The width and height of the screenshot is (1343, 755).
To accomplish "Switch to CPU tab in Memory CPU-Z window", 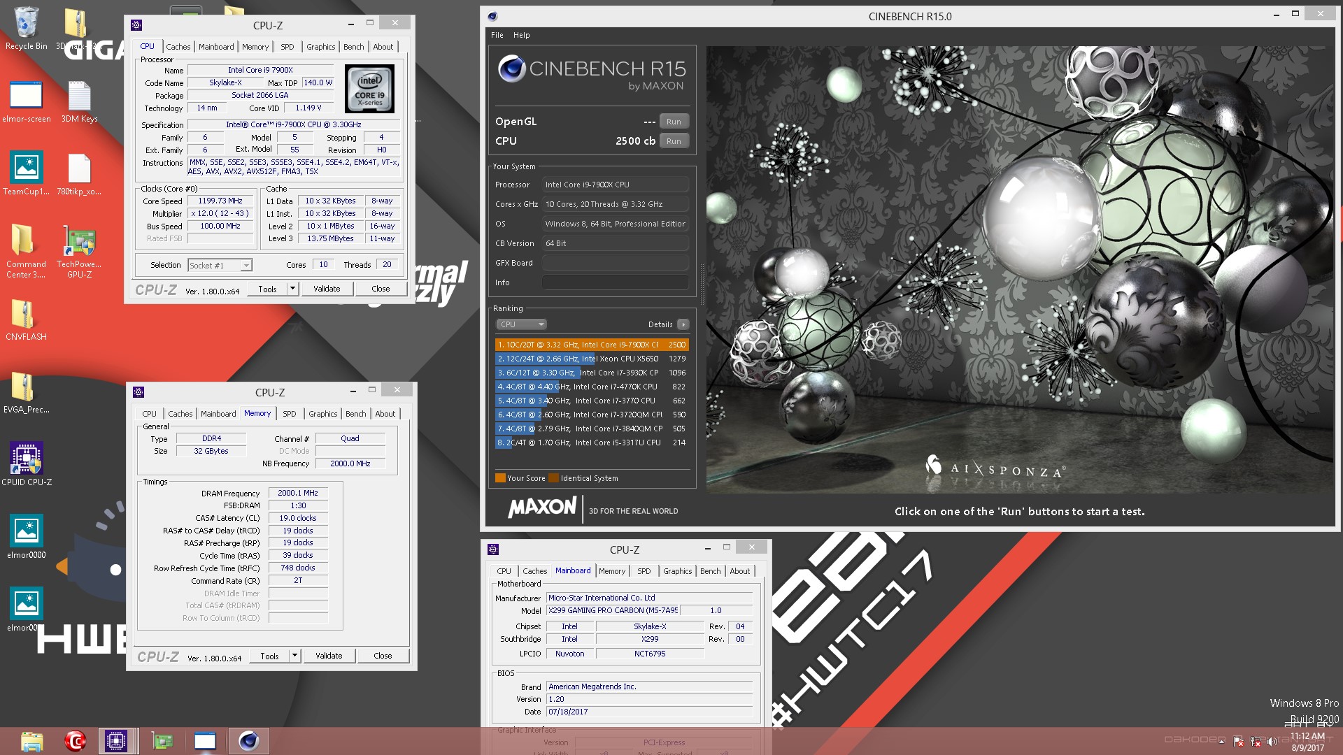I will [150, 414].
